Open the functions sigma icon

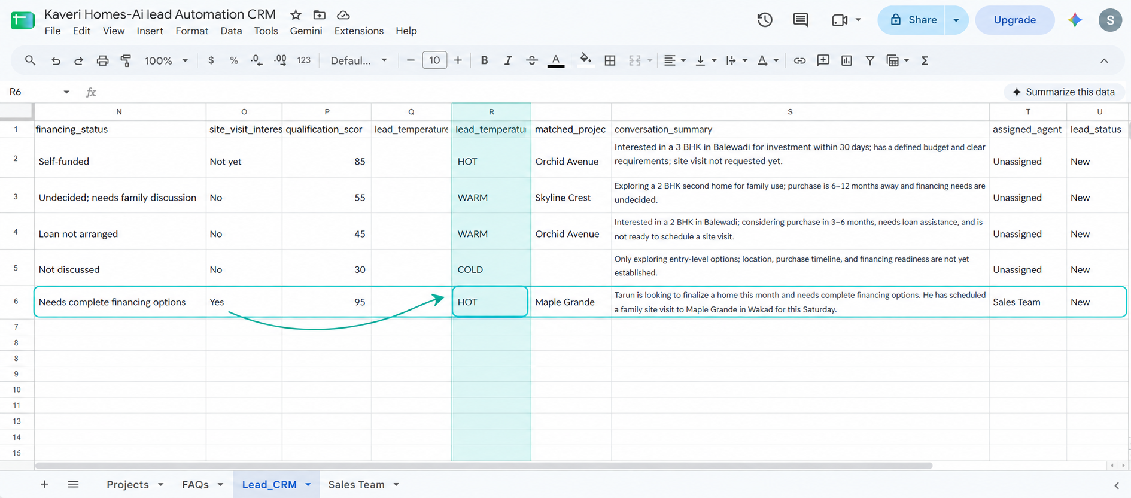(x=925, y=60)
